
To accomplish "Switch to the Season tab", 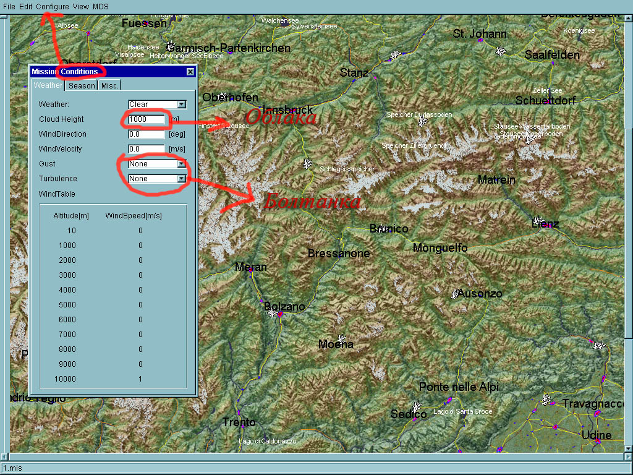I will point(82,85).
